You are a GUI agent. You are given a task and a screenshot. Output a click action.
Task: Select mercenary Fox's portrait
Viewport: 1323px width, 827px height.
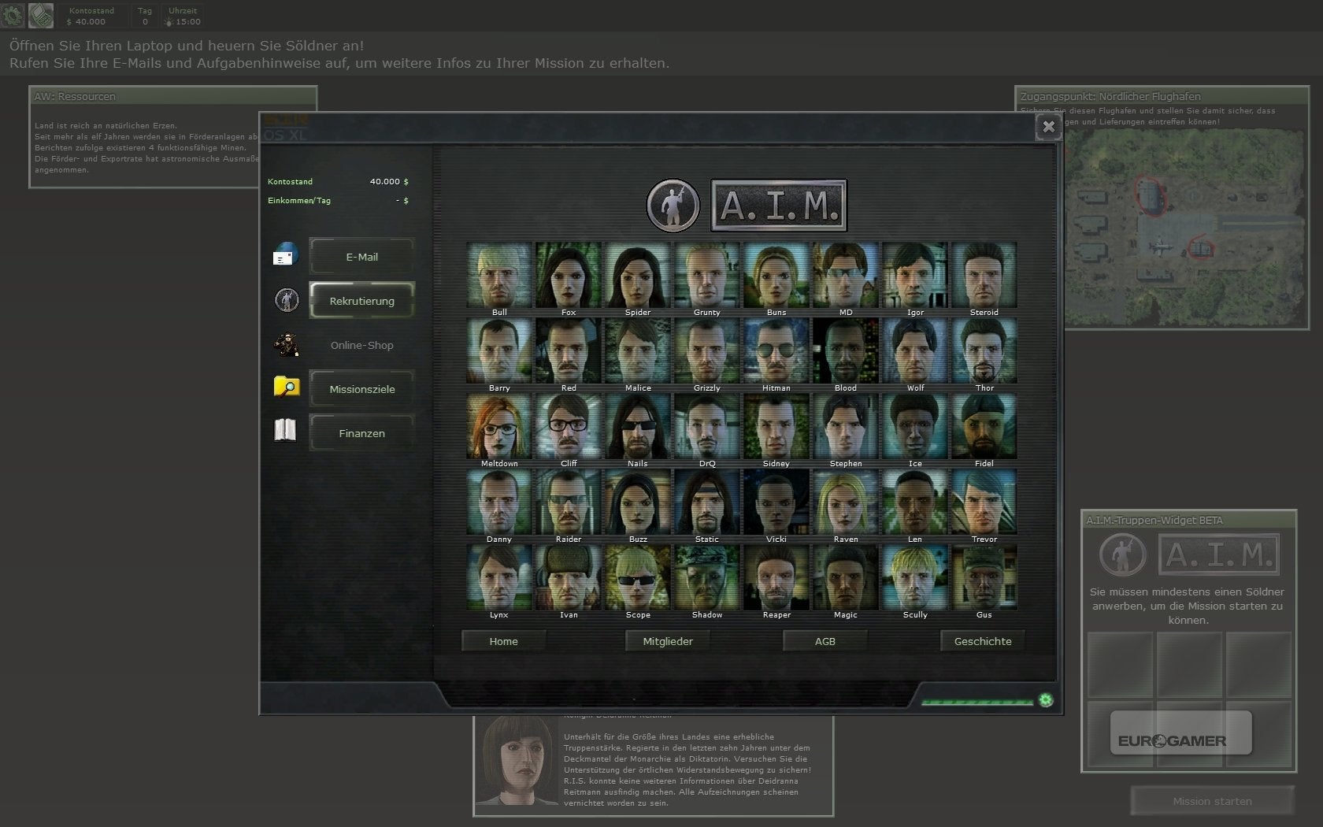569,275
